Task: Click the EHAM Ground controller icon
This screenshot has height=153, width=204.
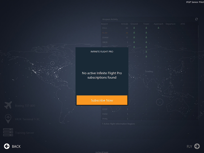Action: tap(134, 37)
